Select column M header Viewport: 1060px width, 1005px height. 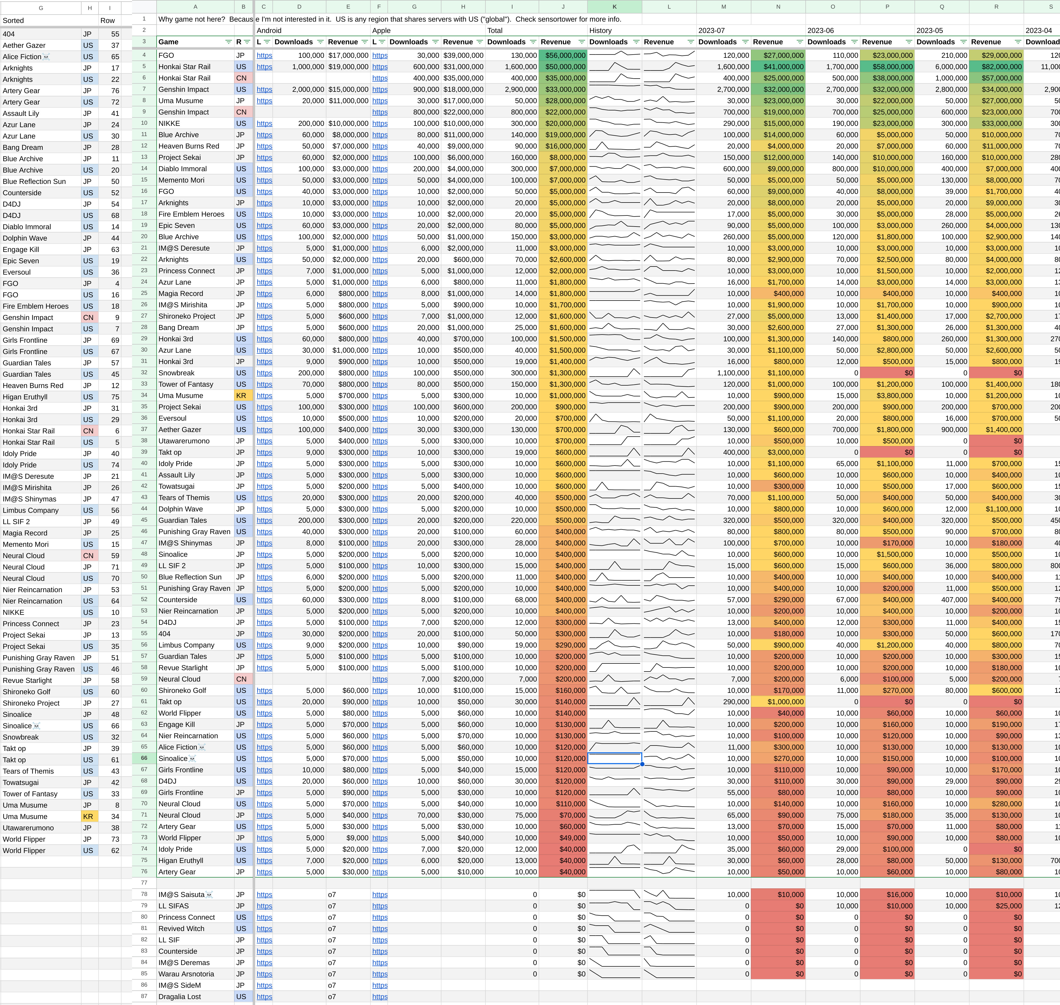[x=724, y=7]
